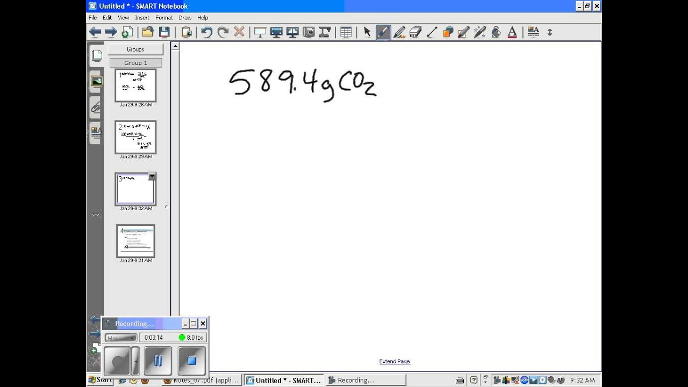Select the Group 1 header
Screen dimensions: 688x387
click(135, 63)
